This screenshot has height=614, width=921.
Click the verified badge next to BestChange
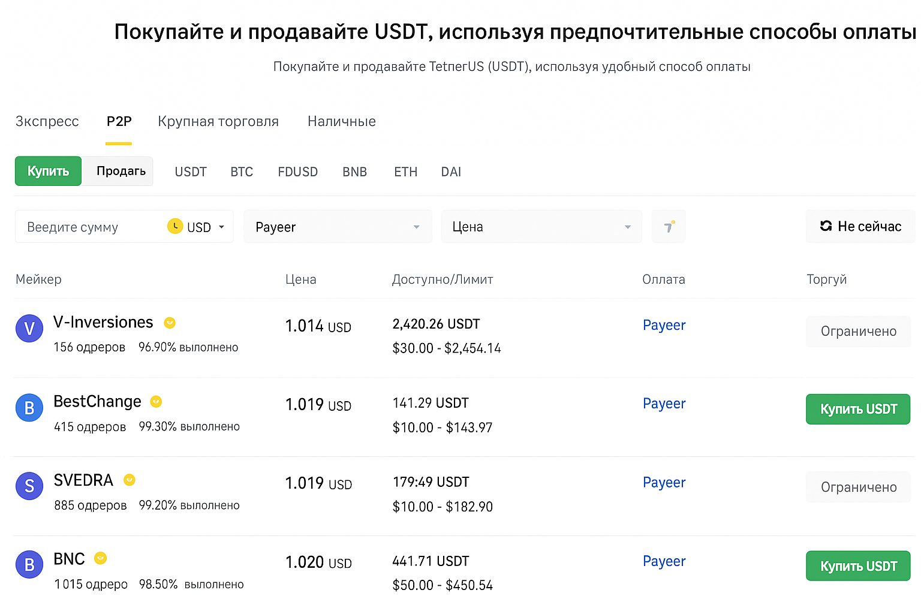156,402
